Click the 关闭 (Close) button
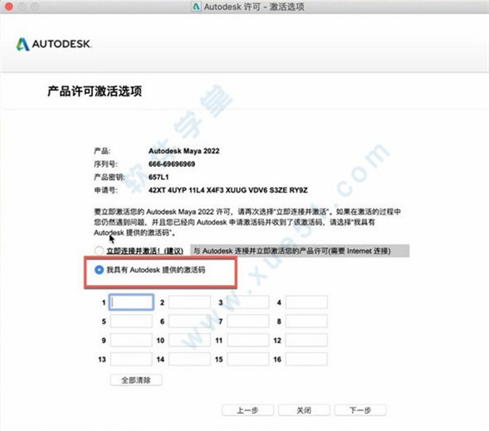Image resolution: width=489 pixels, height=431 pixels. (304, 410)
